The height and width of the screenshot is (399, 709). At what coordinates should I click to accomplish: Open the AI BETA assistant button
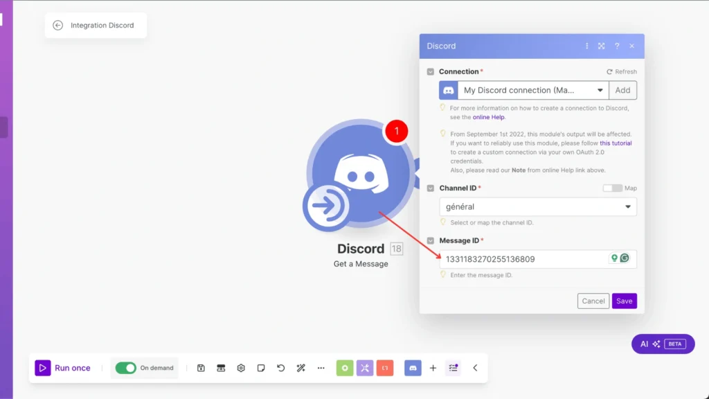(663, 344)
